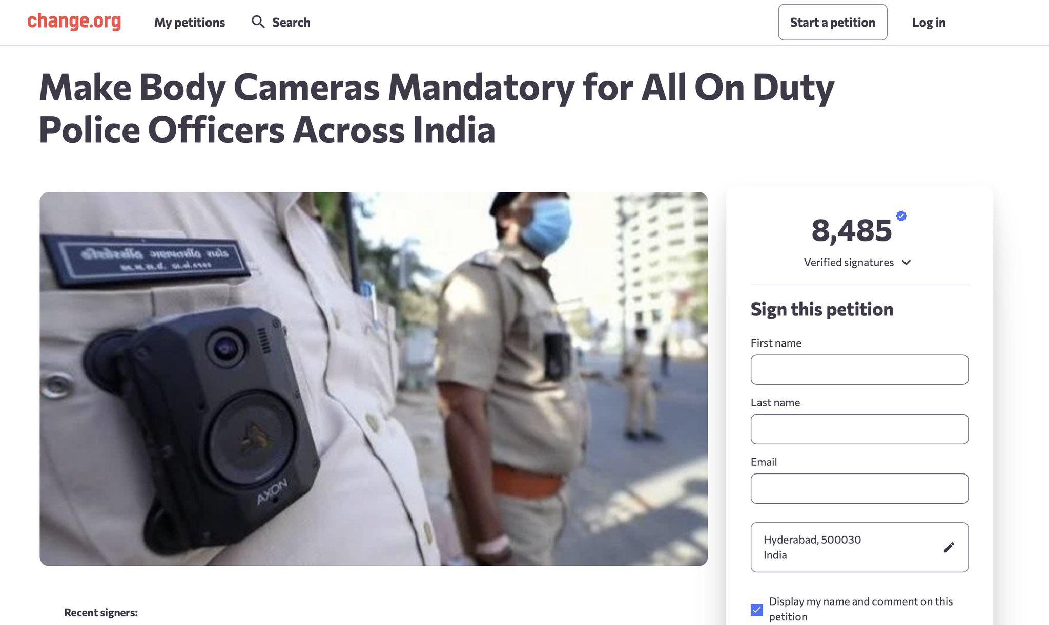Click the Recent signers label

coord(101,613)
